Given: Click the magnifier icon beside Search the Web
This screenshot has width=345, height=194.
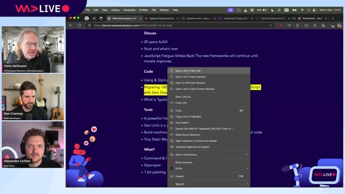Looking at the screenshot, I should [x=171, y=129].
